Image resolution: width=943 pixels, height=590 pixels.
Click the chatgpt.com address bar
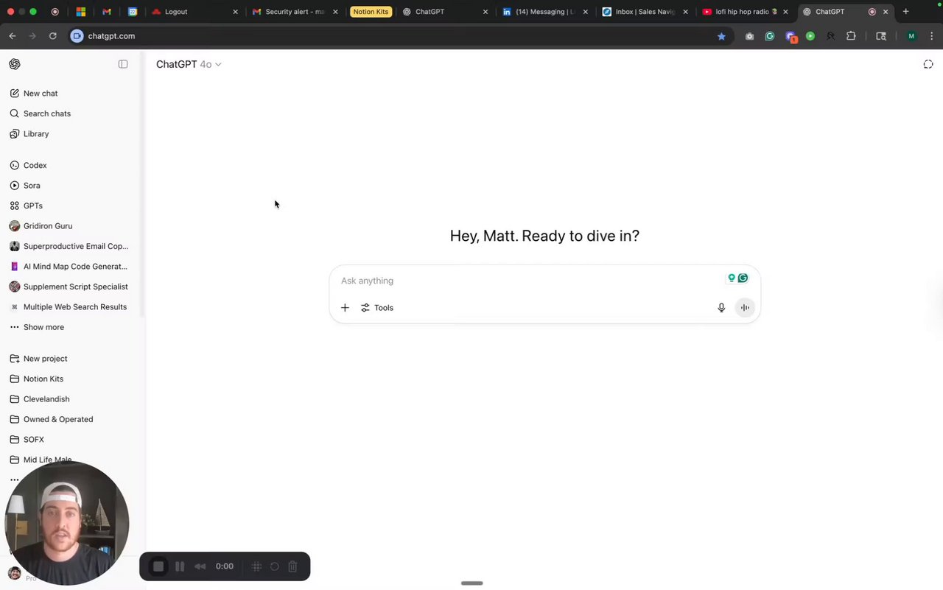pos(398,36)
